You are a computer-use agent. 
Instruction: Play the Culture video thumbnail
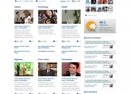(24, 17)
